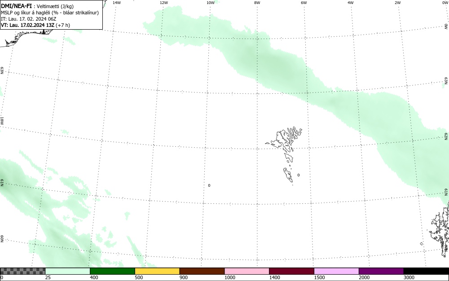Click the '6W' longitude label
The image size is (449, 281).
click(x=304, y=3)
